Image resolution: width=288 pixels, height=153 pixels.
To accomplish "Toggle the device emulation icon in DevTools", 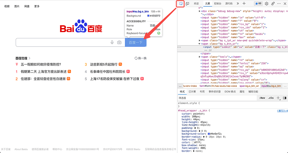I will (x=187, y=4).
